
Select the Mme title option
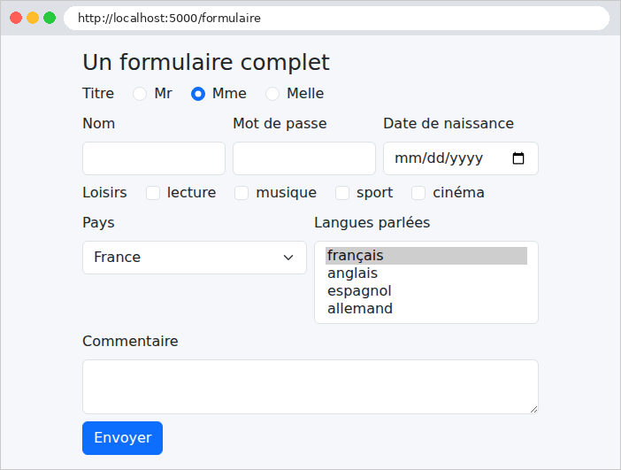198,94
